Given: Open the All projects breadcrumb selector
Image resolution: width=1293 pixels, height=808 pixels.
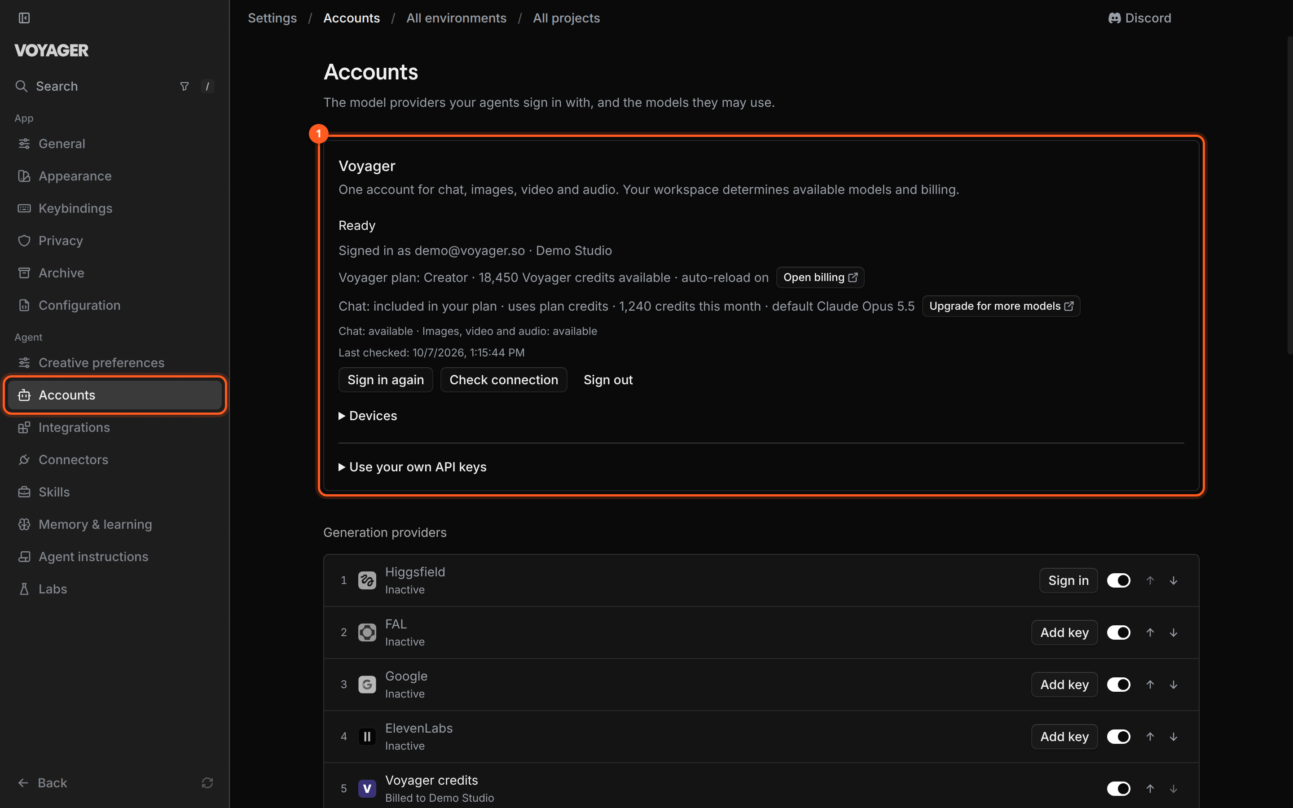Looking at the screenshot, I should (566, 18).
